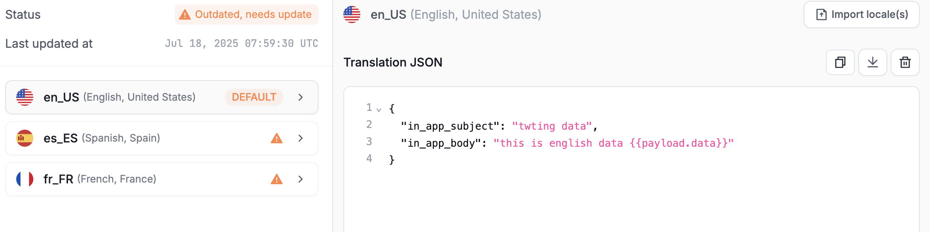The height and width of the screenshot is (232, 930).
Task: Click the warning icon in status badge
Action: point(185,15)
